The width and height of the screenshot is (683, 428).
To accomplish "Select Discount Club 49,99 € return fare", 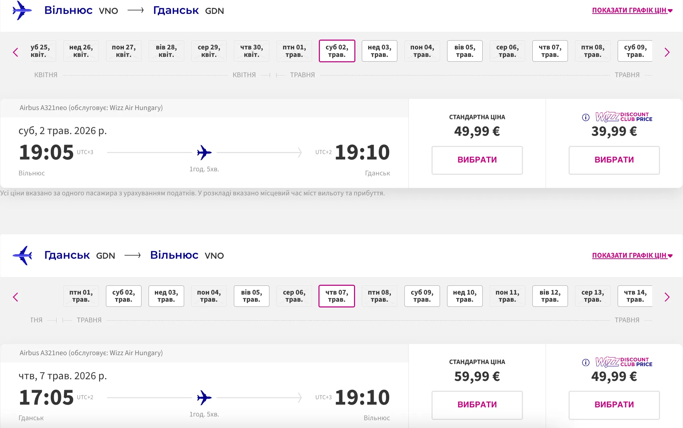I will pos(614,405).
